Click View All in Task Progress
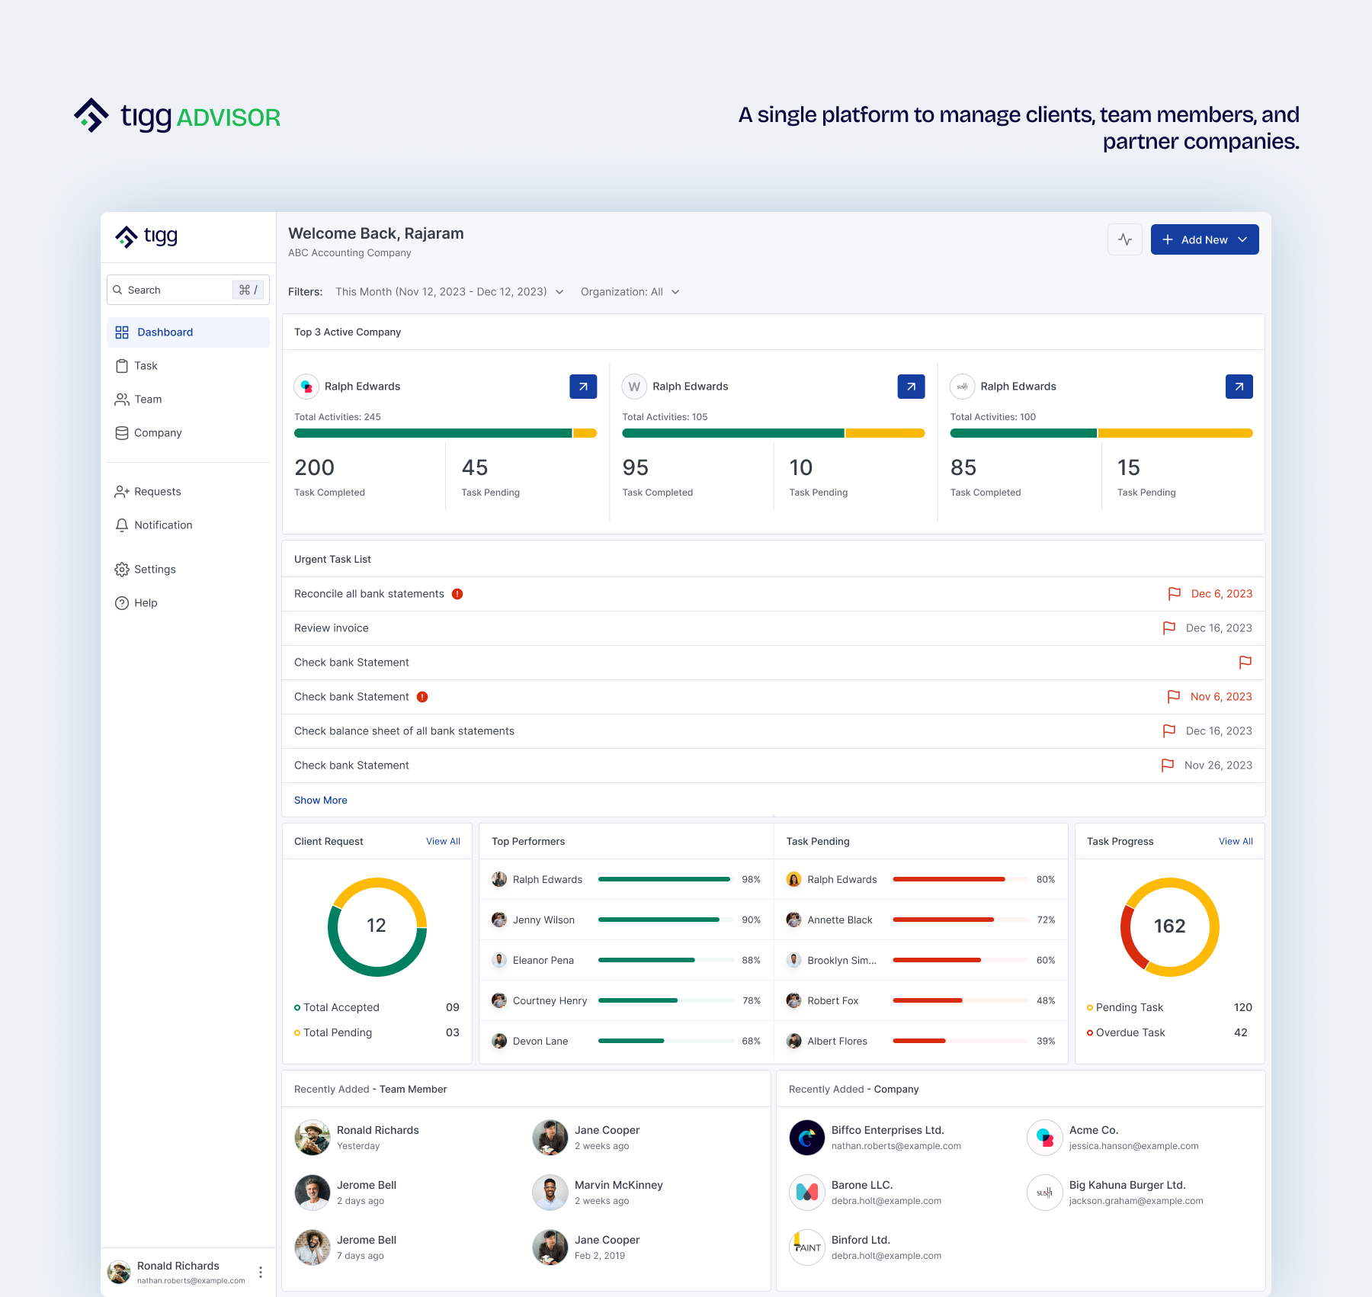 point(1236,842)
